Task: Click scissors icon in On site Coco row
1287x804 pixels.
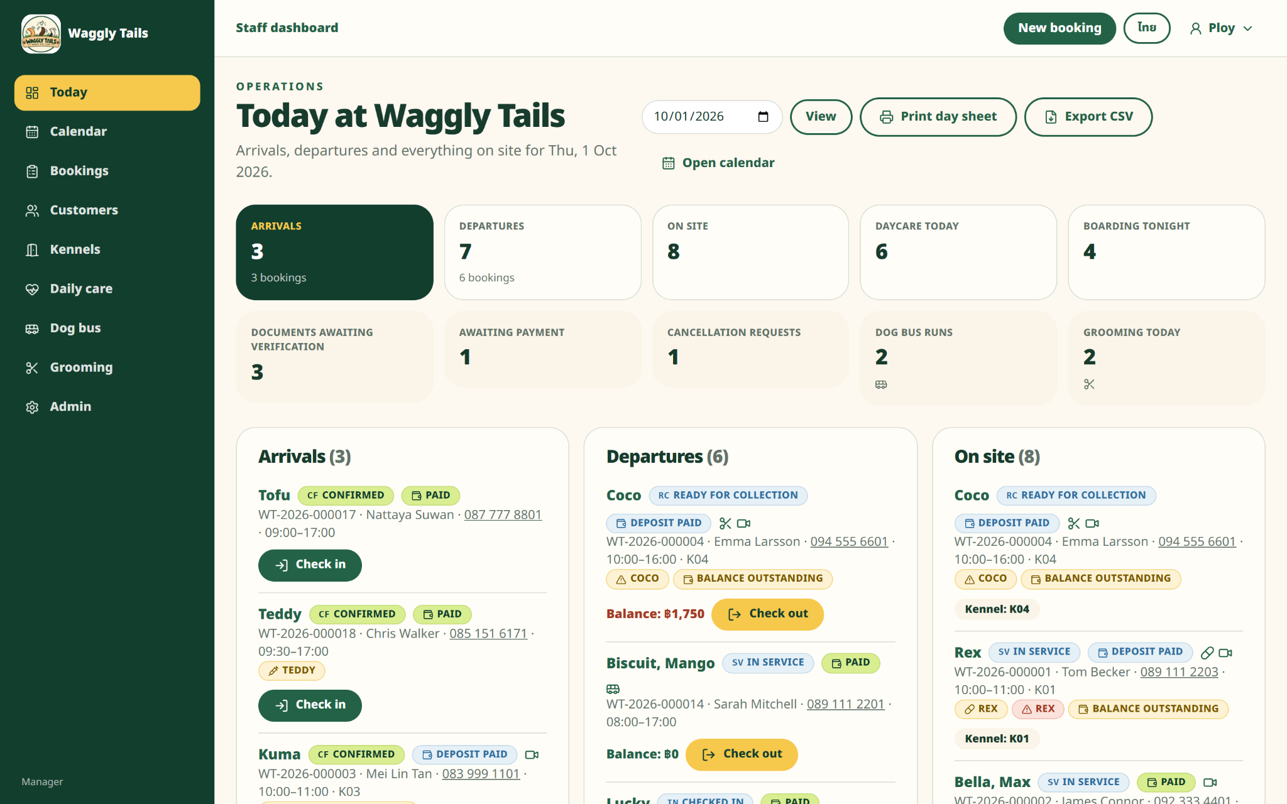Action: point(1073,523)
